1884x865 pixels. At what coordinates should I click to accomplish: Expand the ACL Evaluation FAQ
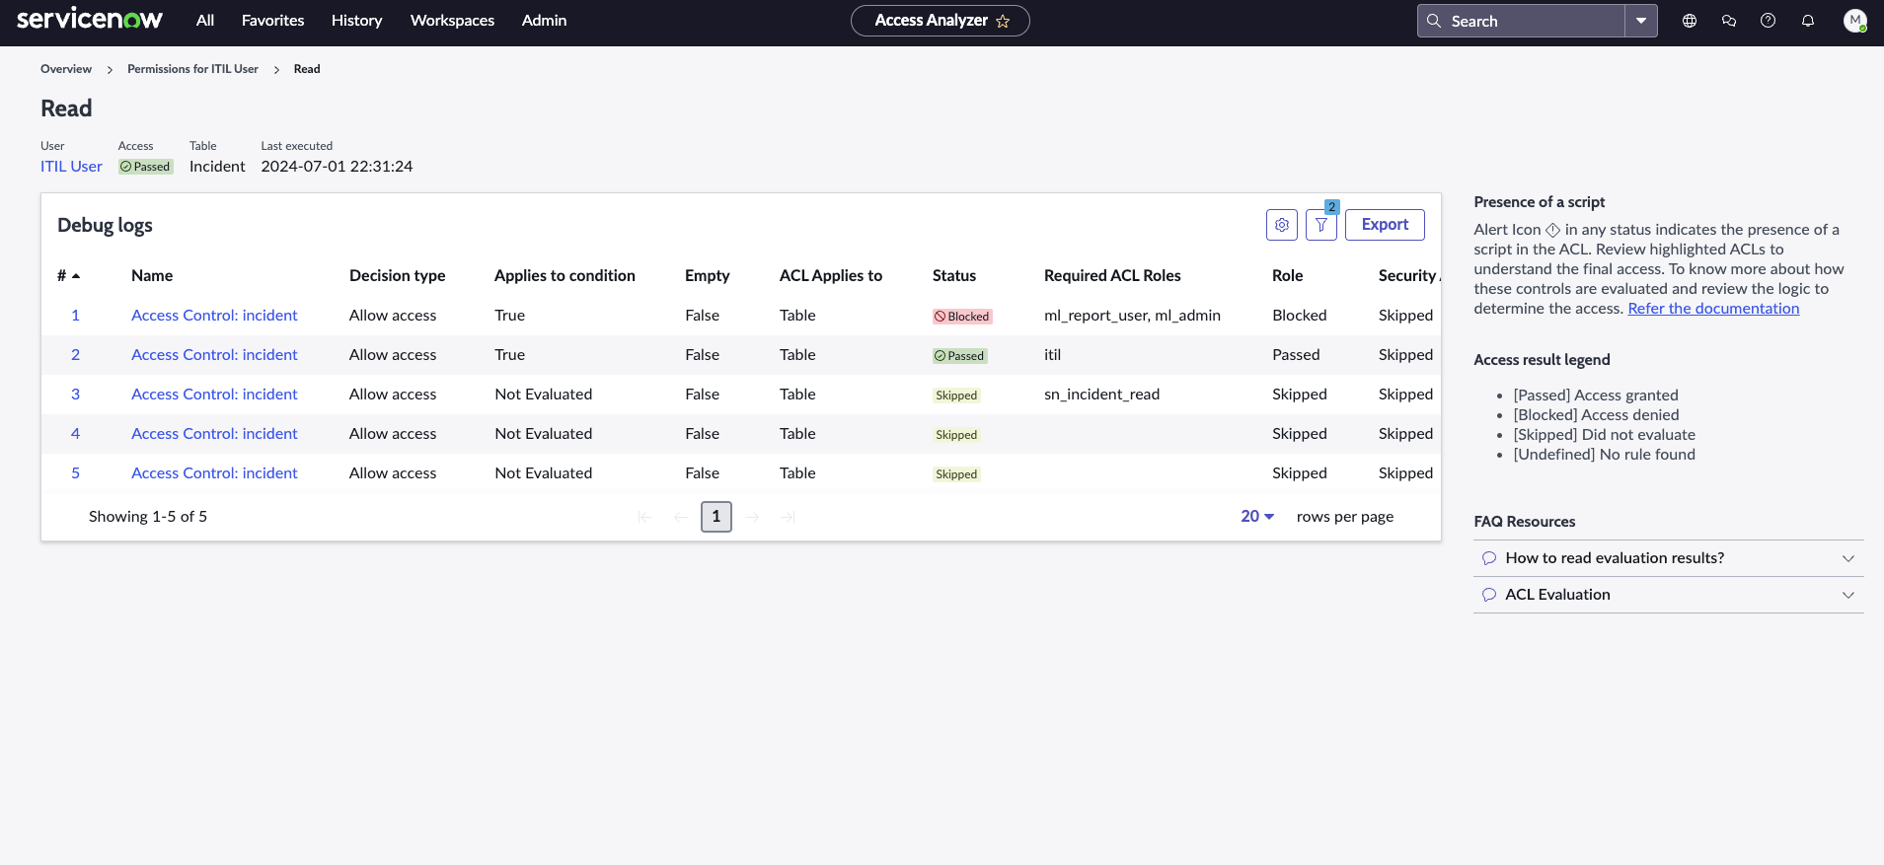(1669, 595)
